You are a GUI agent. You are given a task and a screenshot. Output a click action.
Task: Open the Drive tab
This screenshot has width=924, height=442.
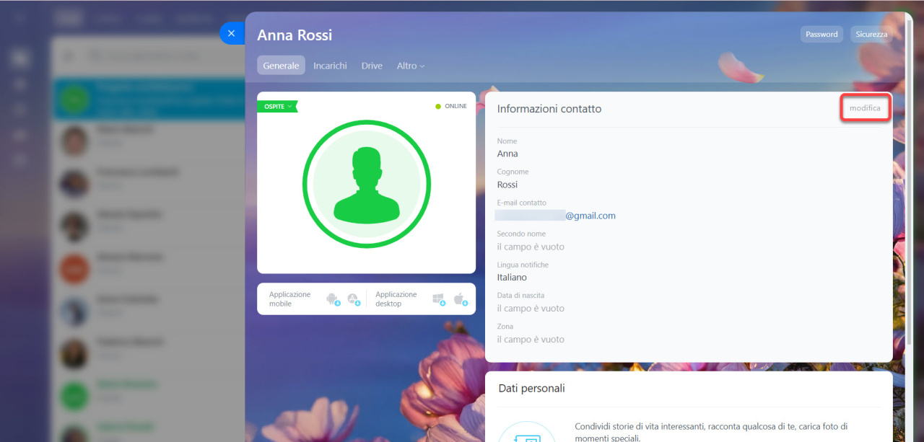372,66
